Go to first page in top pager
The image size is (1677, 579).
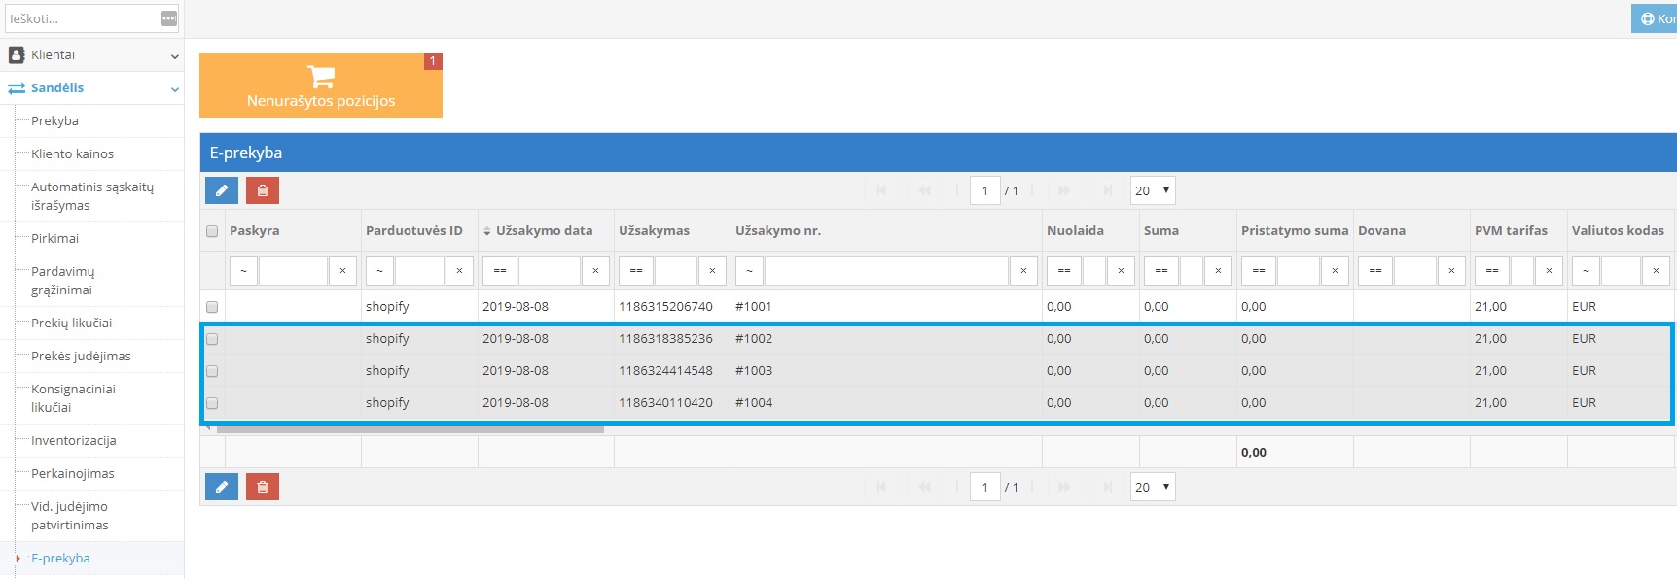pos(881,190)
